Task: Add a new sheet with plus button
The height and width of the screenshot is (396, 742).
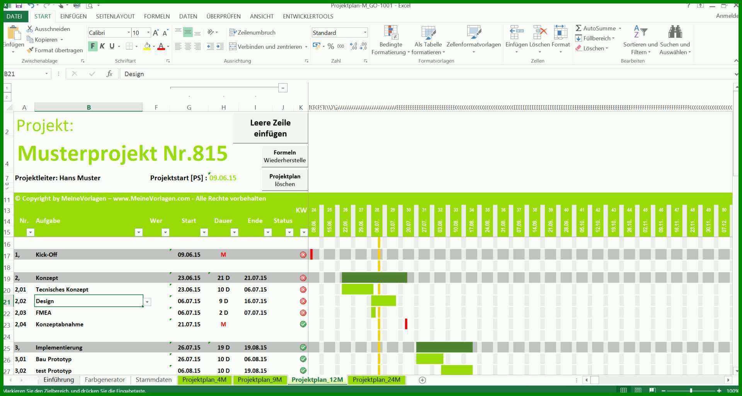Action: (x=422, y=380)
